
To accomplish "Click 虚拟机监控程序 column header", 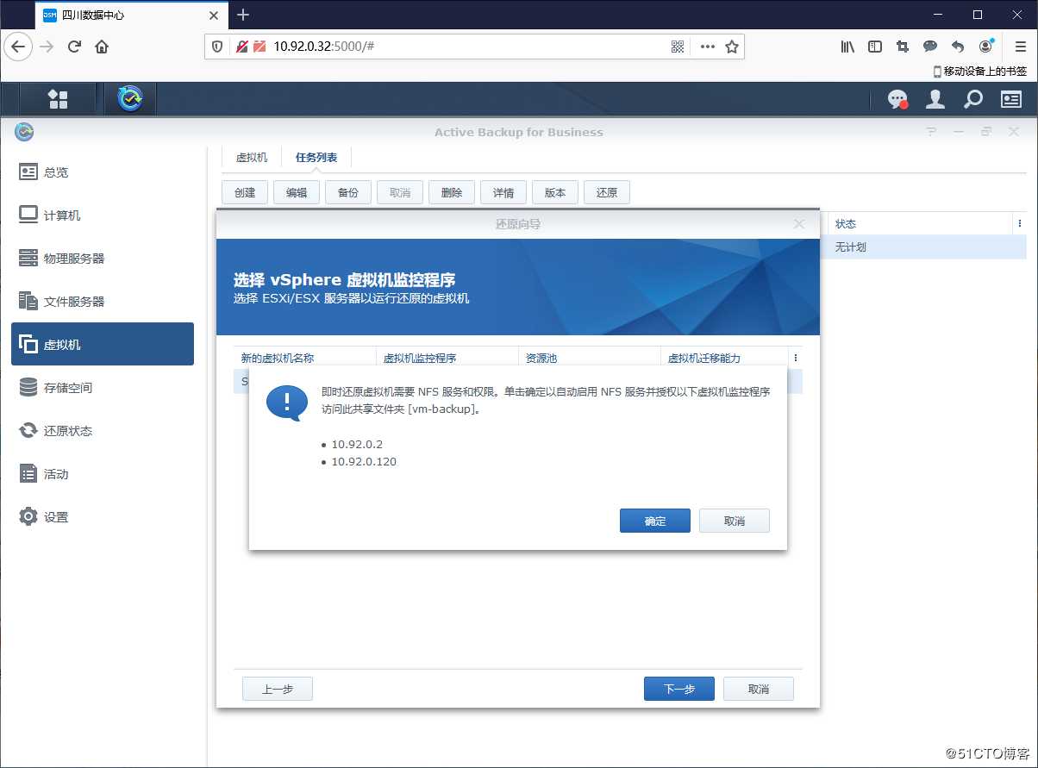I will point(447,358).
